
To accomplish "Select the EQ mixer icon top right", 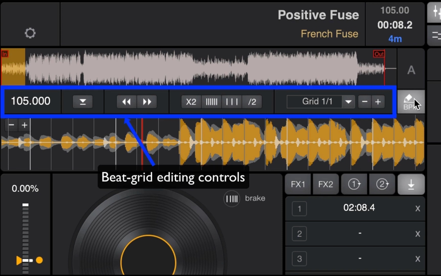I will click(x=436, y=12).
